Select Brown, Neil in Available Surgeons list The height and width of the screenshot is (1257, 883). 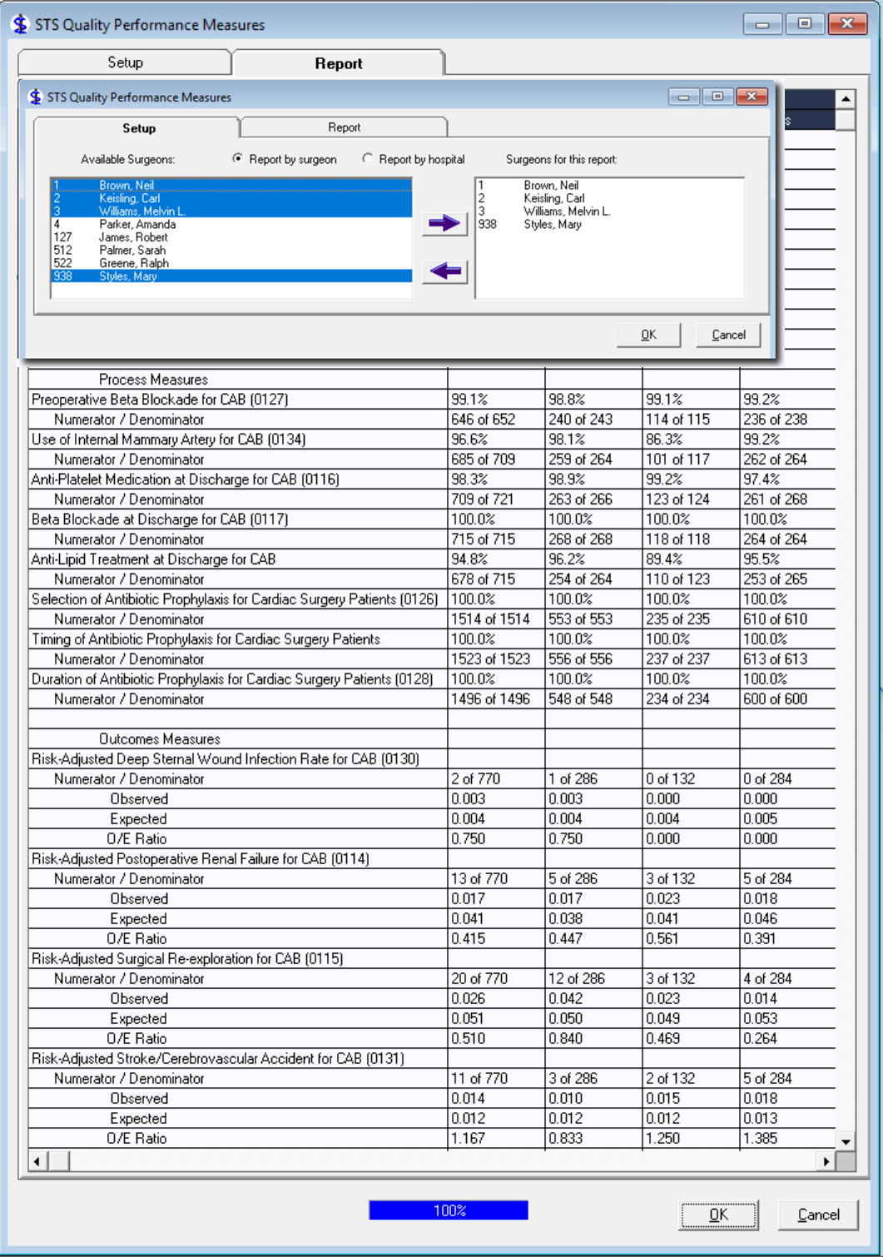(231, 186)
